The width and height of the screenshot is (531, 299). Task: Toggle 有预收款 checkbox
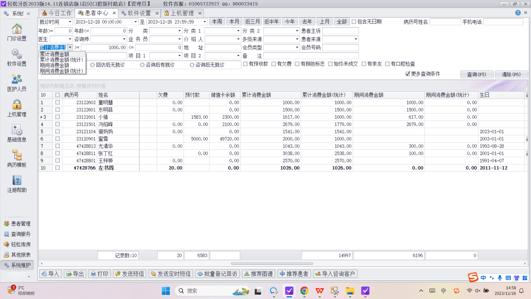tap(245, 64)
